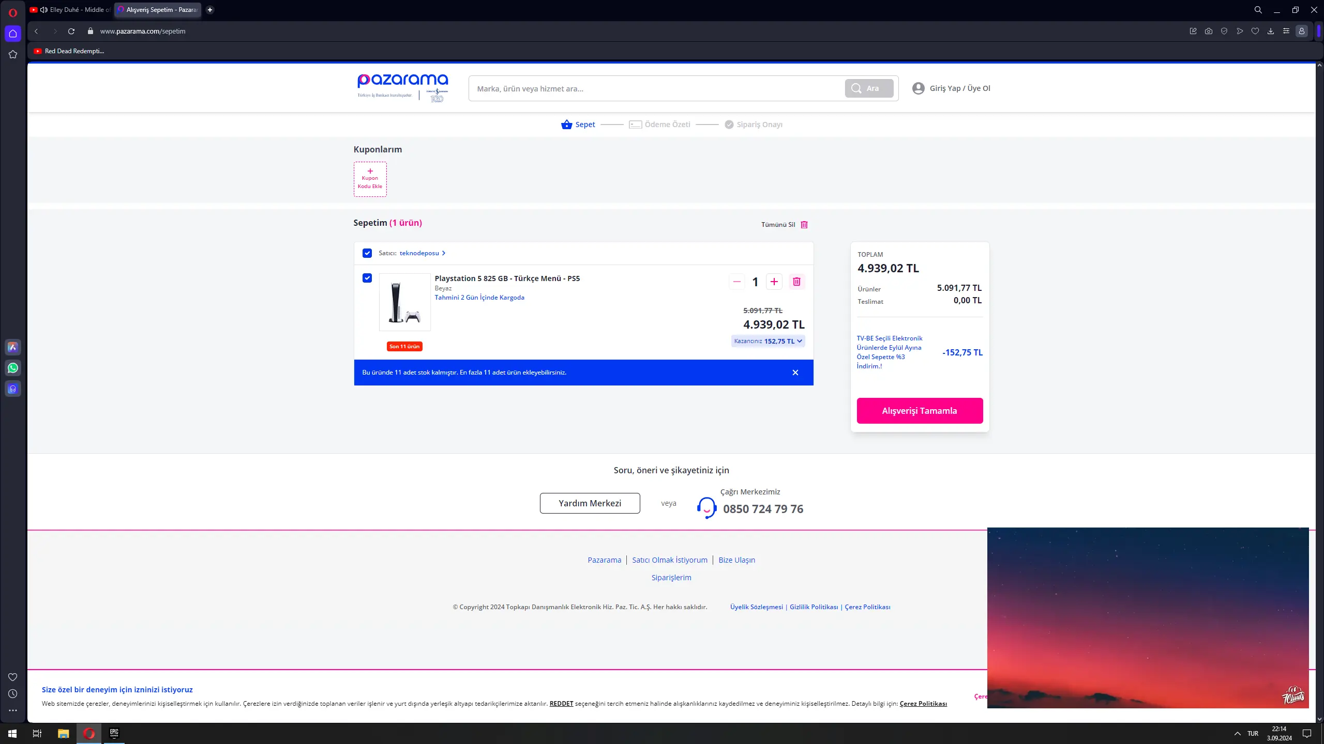
Task: Decrease Playstation 5 quantity with minus
Action: coord(736,282)
